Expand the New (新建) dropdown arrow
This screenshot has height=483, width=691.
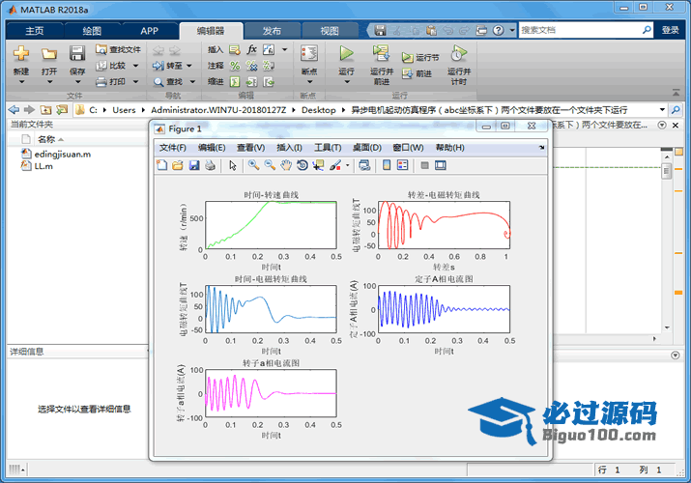[x=21, y=82]
